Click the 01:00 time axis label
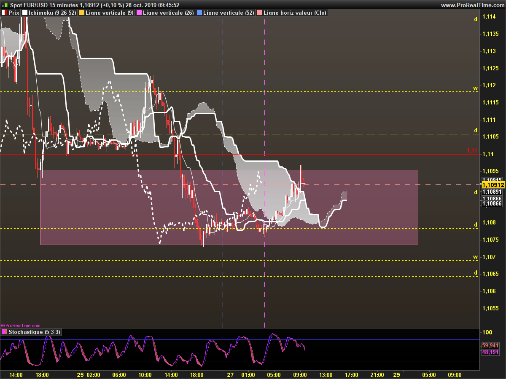The height and width of the screenshot is (379, 506). [248, 374]
